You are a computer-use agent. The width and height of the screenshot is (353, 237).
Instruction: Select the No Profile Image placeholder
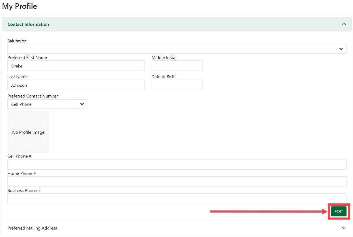coord(28,132)
